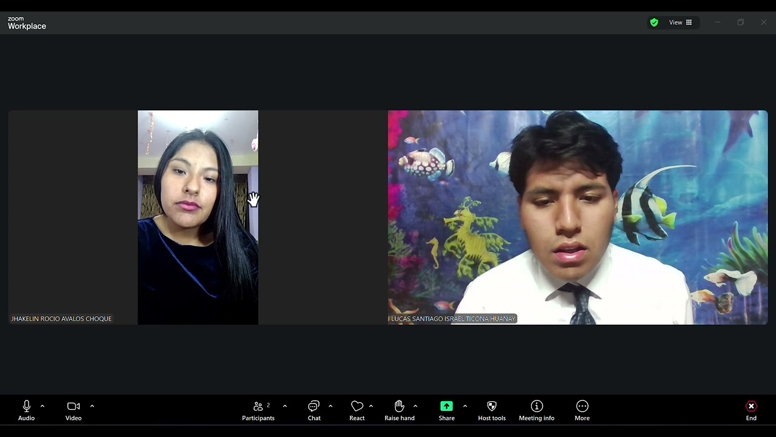Click the green encryption shield icon
The height and width of the screenshot is (437, 776).
coord(654,22)
